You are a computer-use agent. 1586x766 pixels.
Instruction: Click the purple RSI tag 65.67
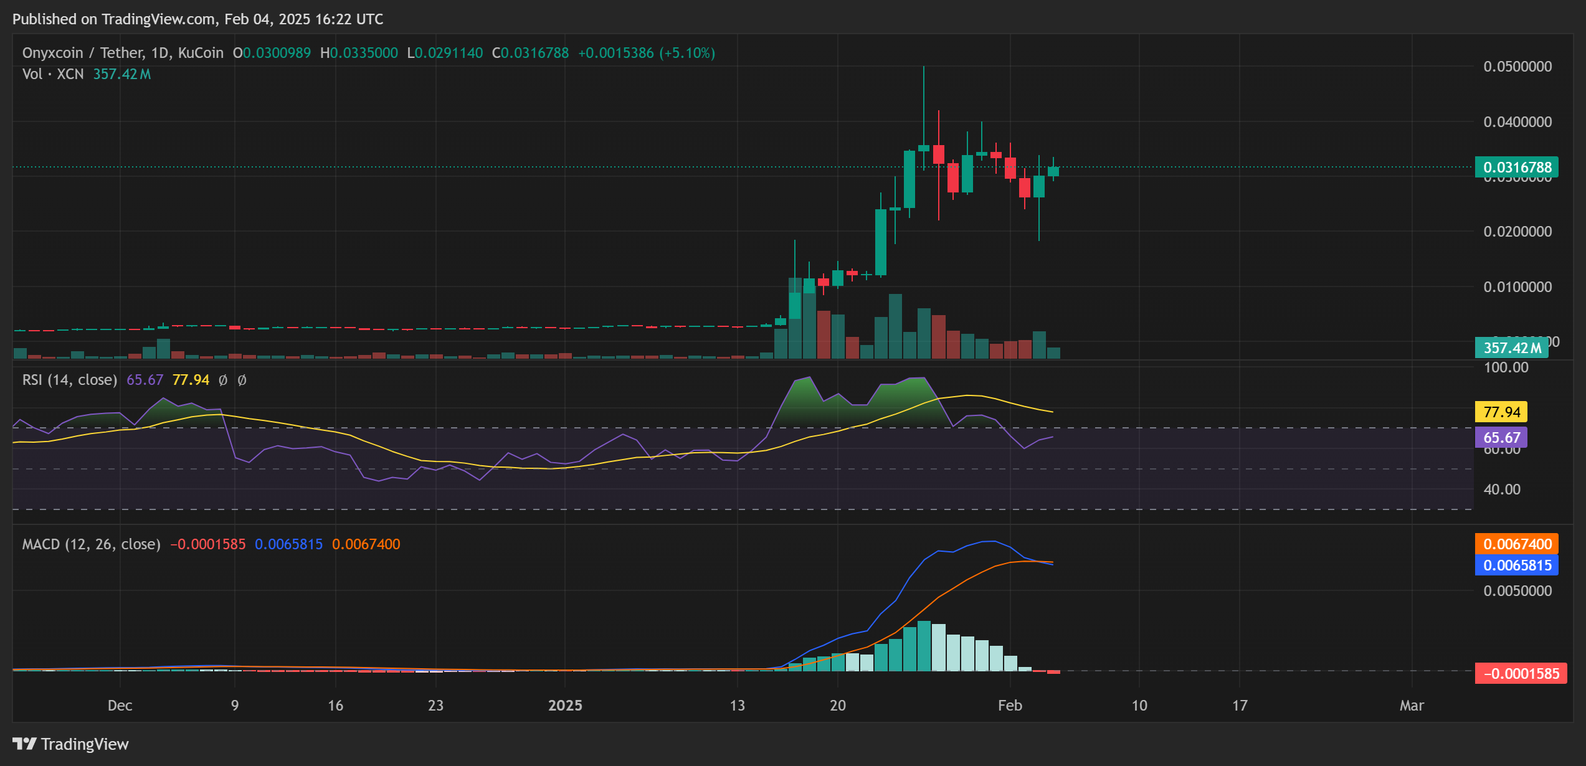tap(1501, 437)
